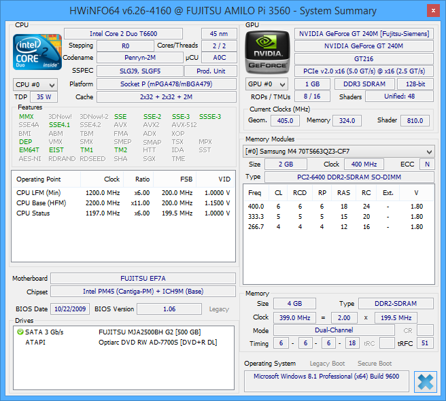Click the ROPs / TMUs value 8 / 16
The height and width of the screenshot is (401, 446).
[312, 97]
